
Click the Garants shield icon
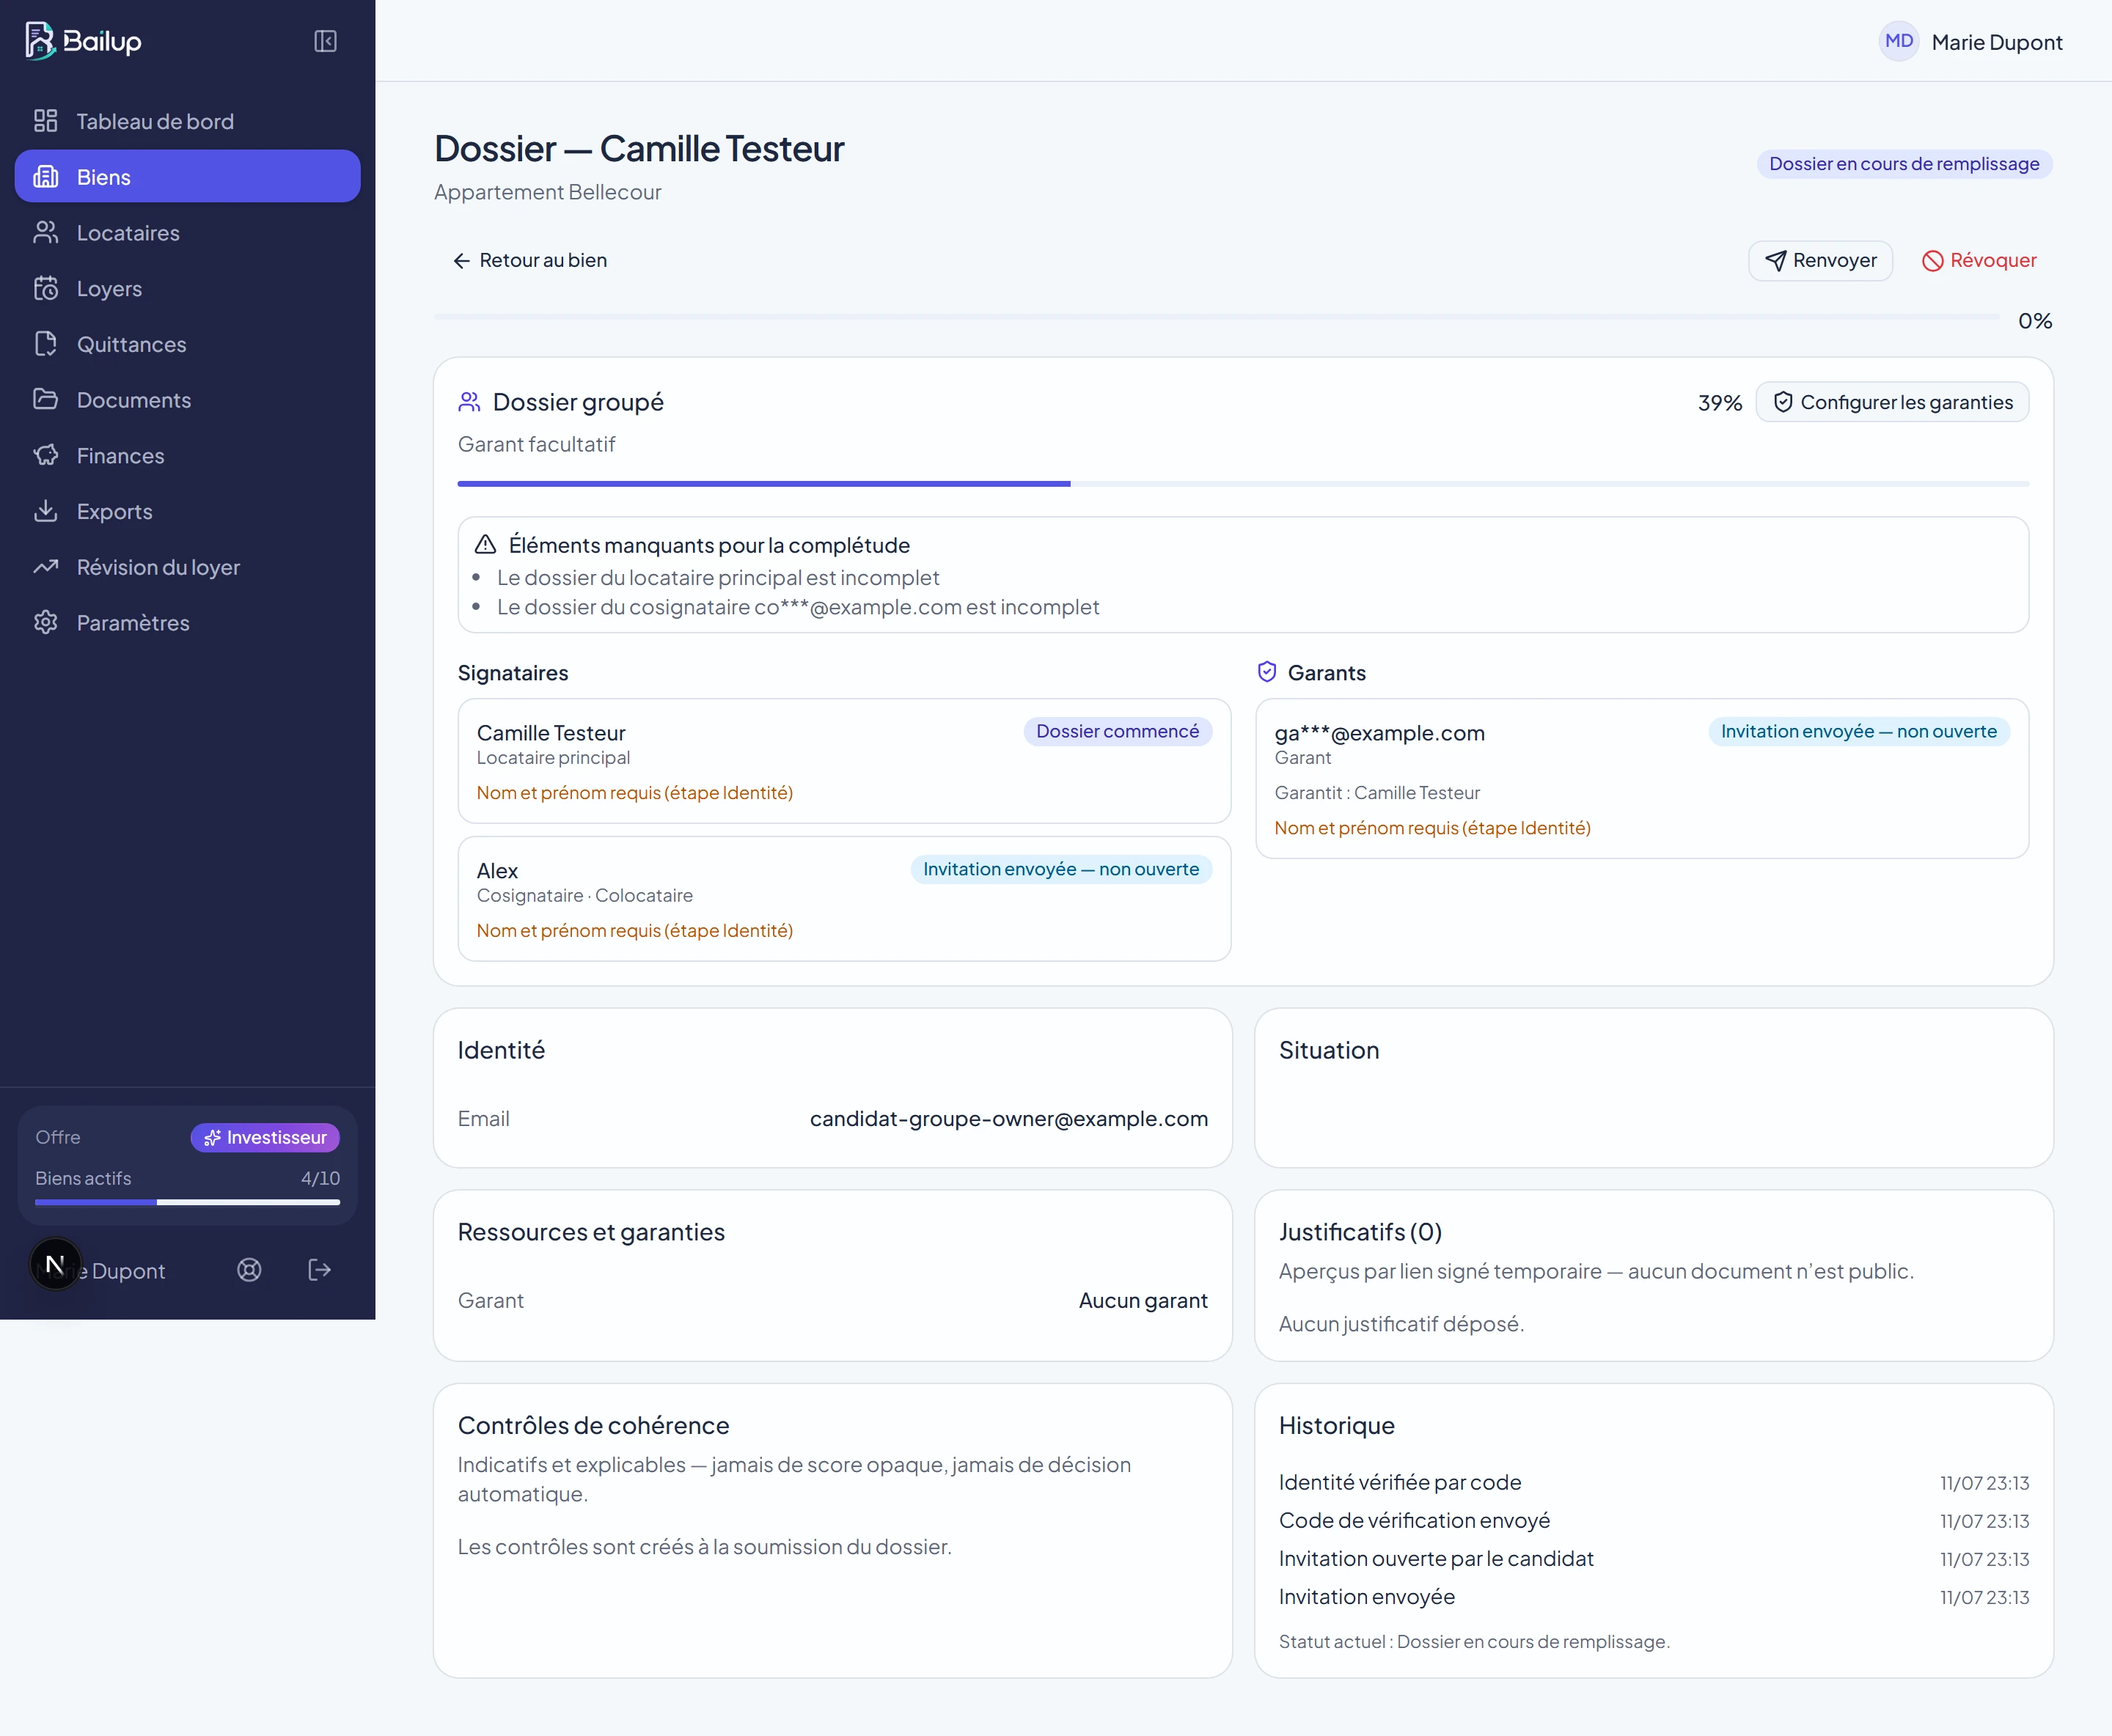1266,672
